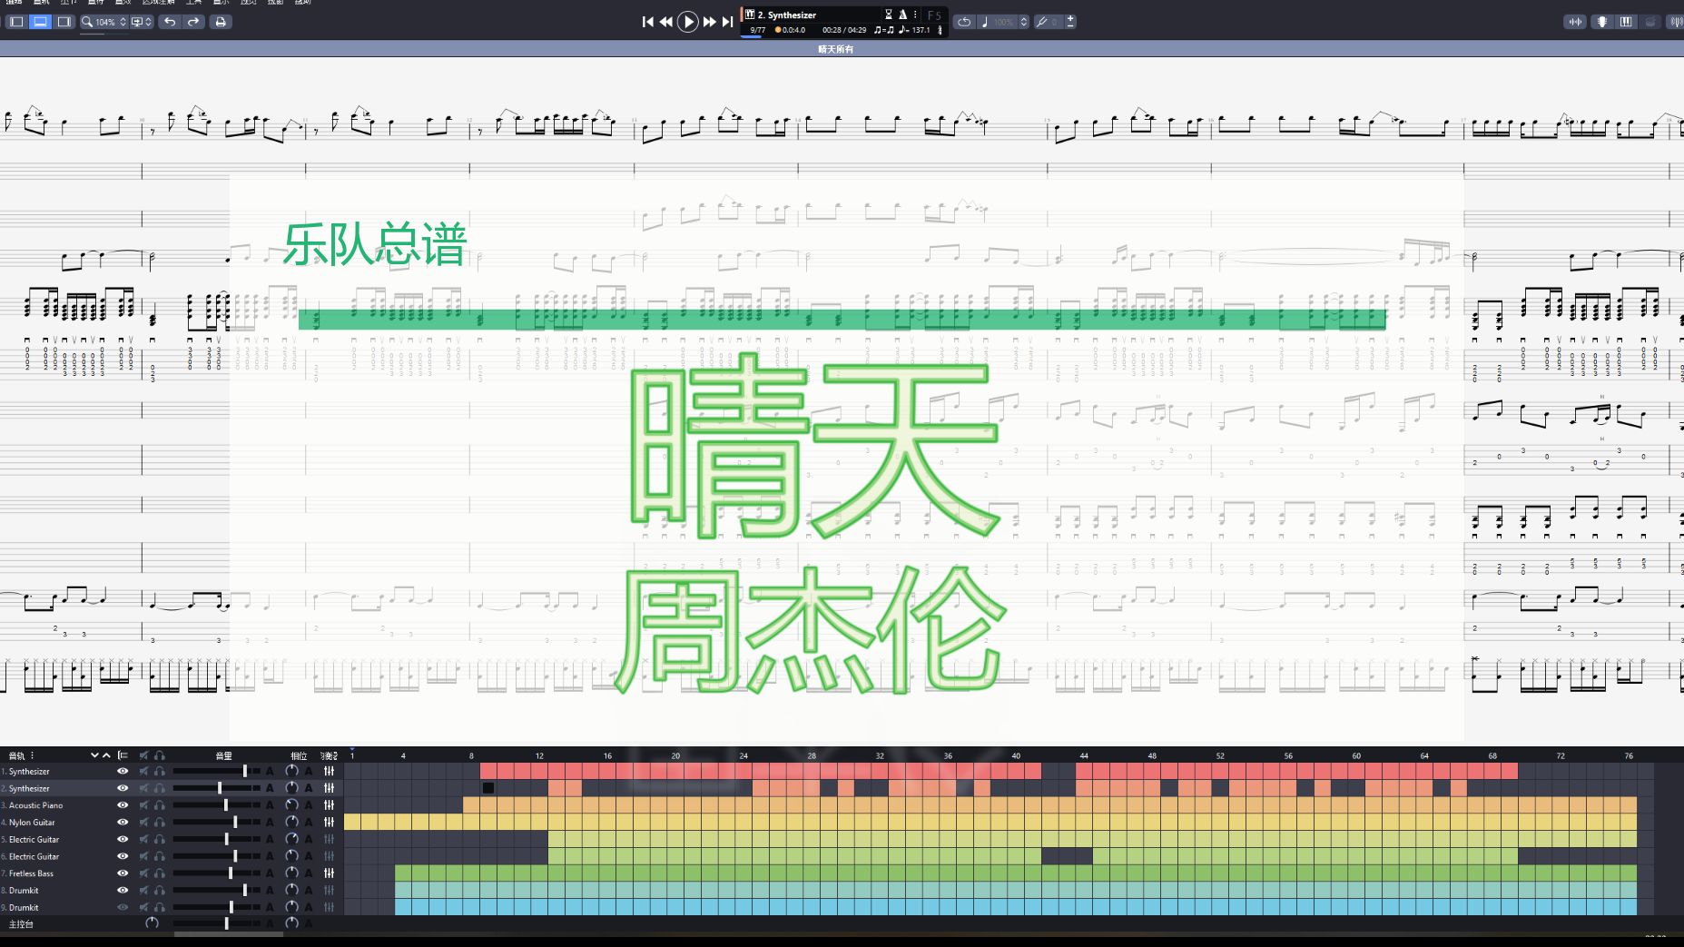Toggle the bottom global view panel
Screen dimensions: 1684x947
[40, 22]
